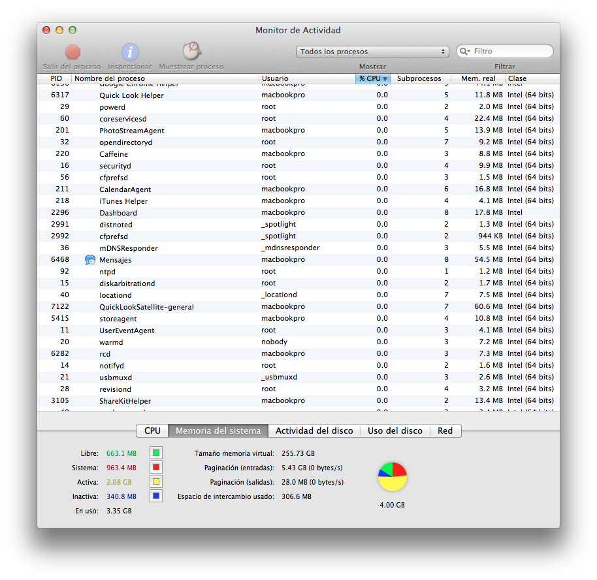Click the 255.73 GB virtual memory value

(298, 453)
